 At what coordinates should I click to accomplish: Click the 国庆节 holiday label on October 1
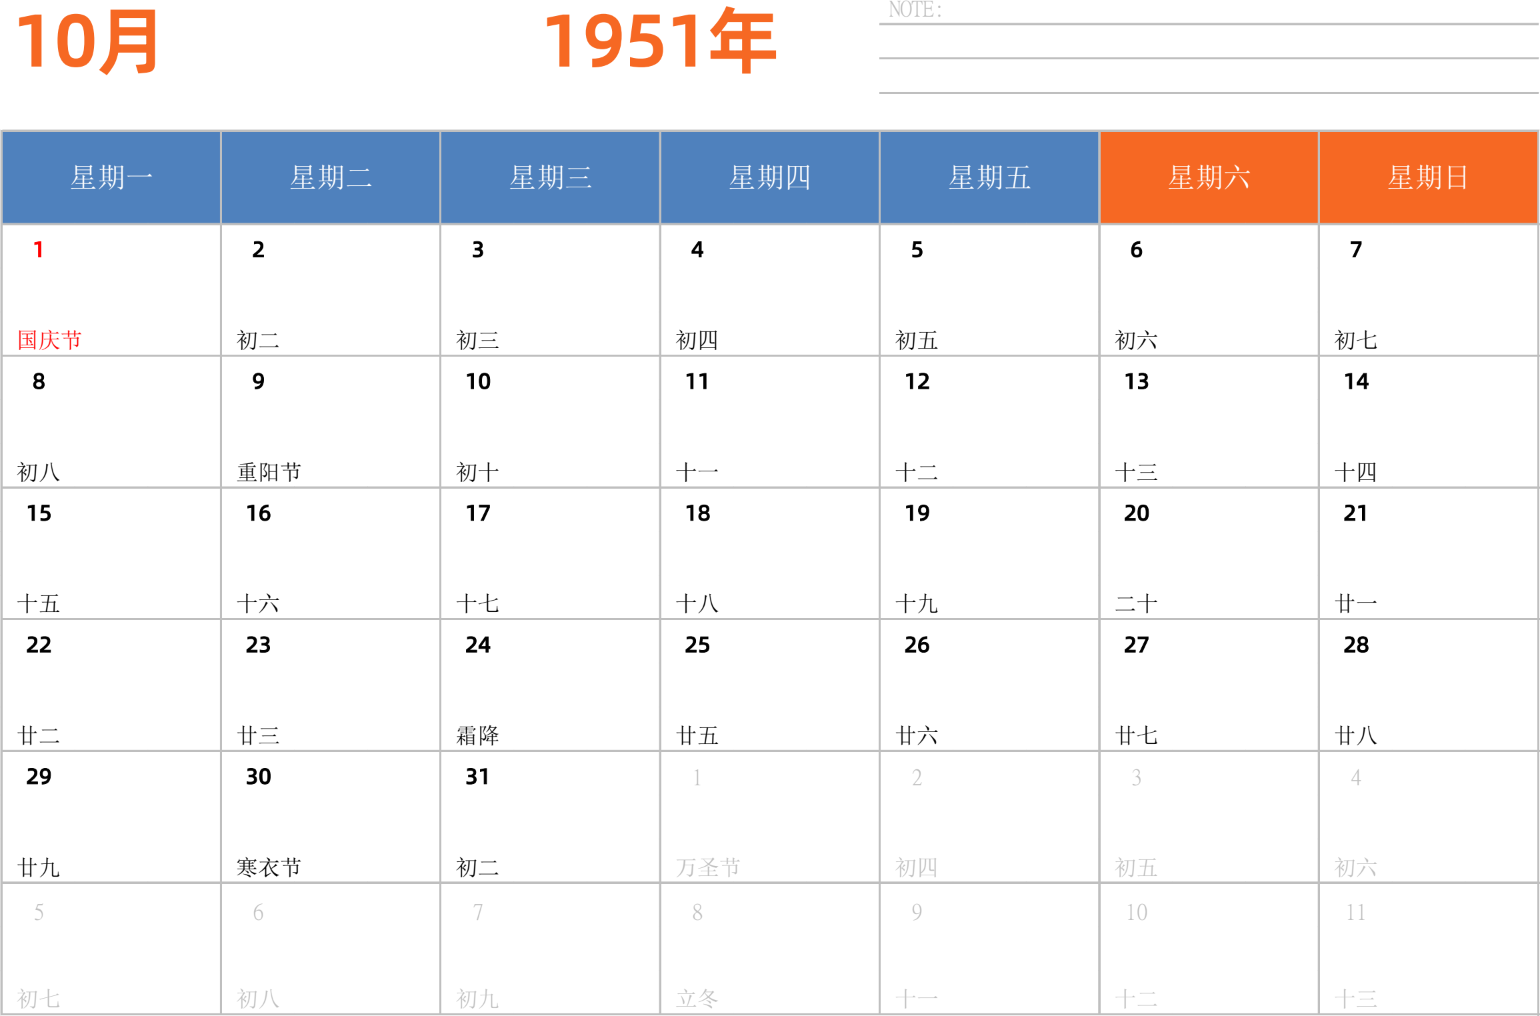point(49,340)
